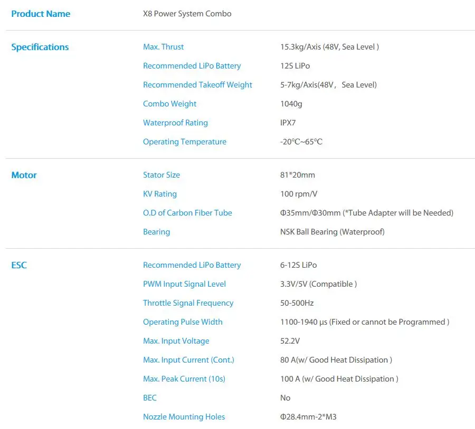
Task: Click the Product Name heading
Action: (41, 14)
